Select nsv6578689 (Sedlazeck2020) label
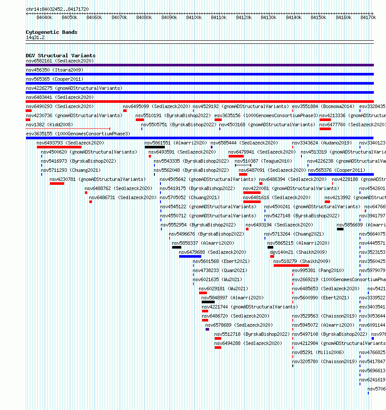Viewport: 386px width, 410px height. 239,325
